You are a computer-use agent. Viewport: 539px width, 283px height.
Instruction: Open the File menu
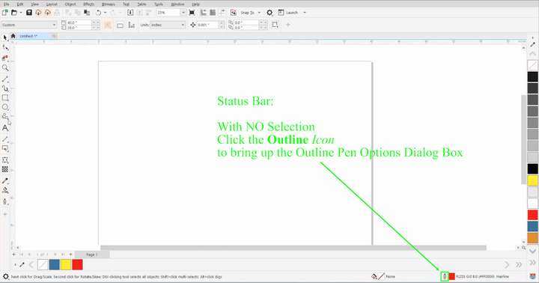[x=6, y=4]
